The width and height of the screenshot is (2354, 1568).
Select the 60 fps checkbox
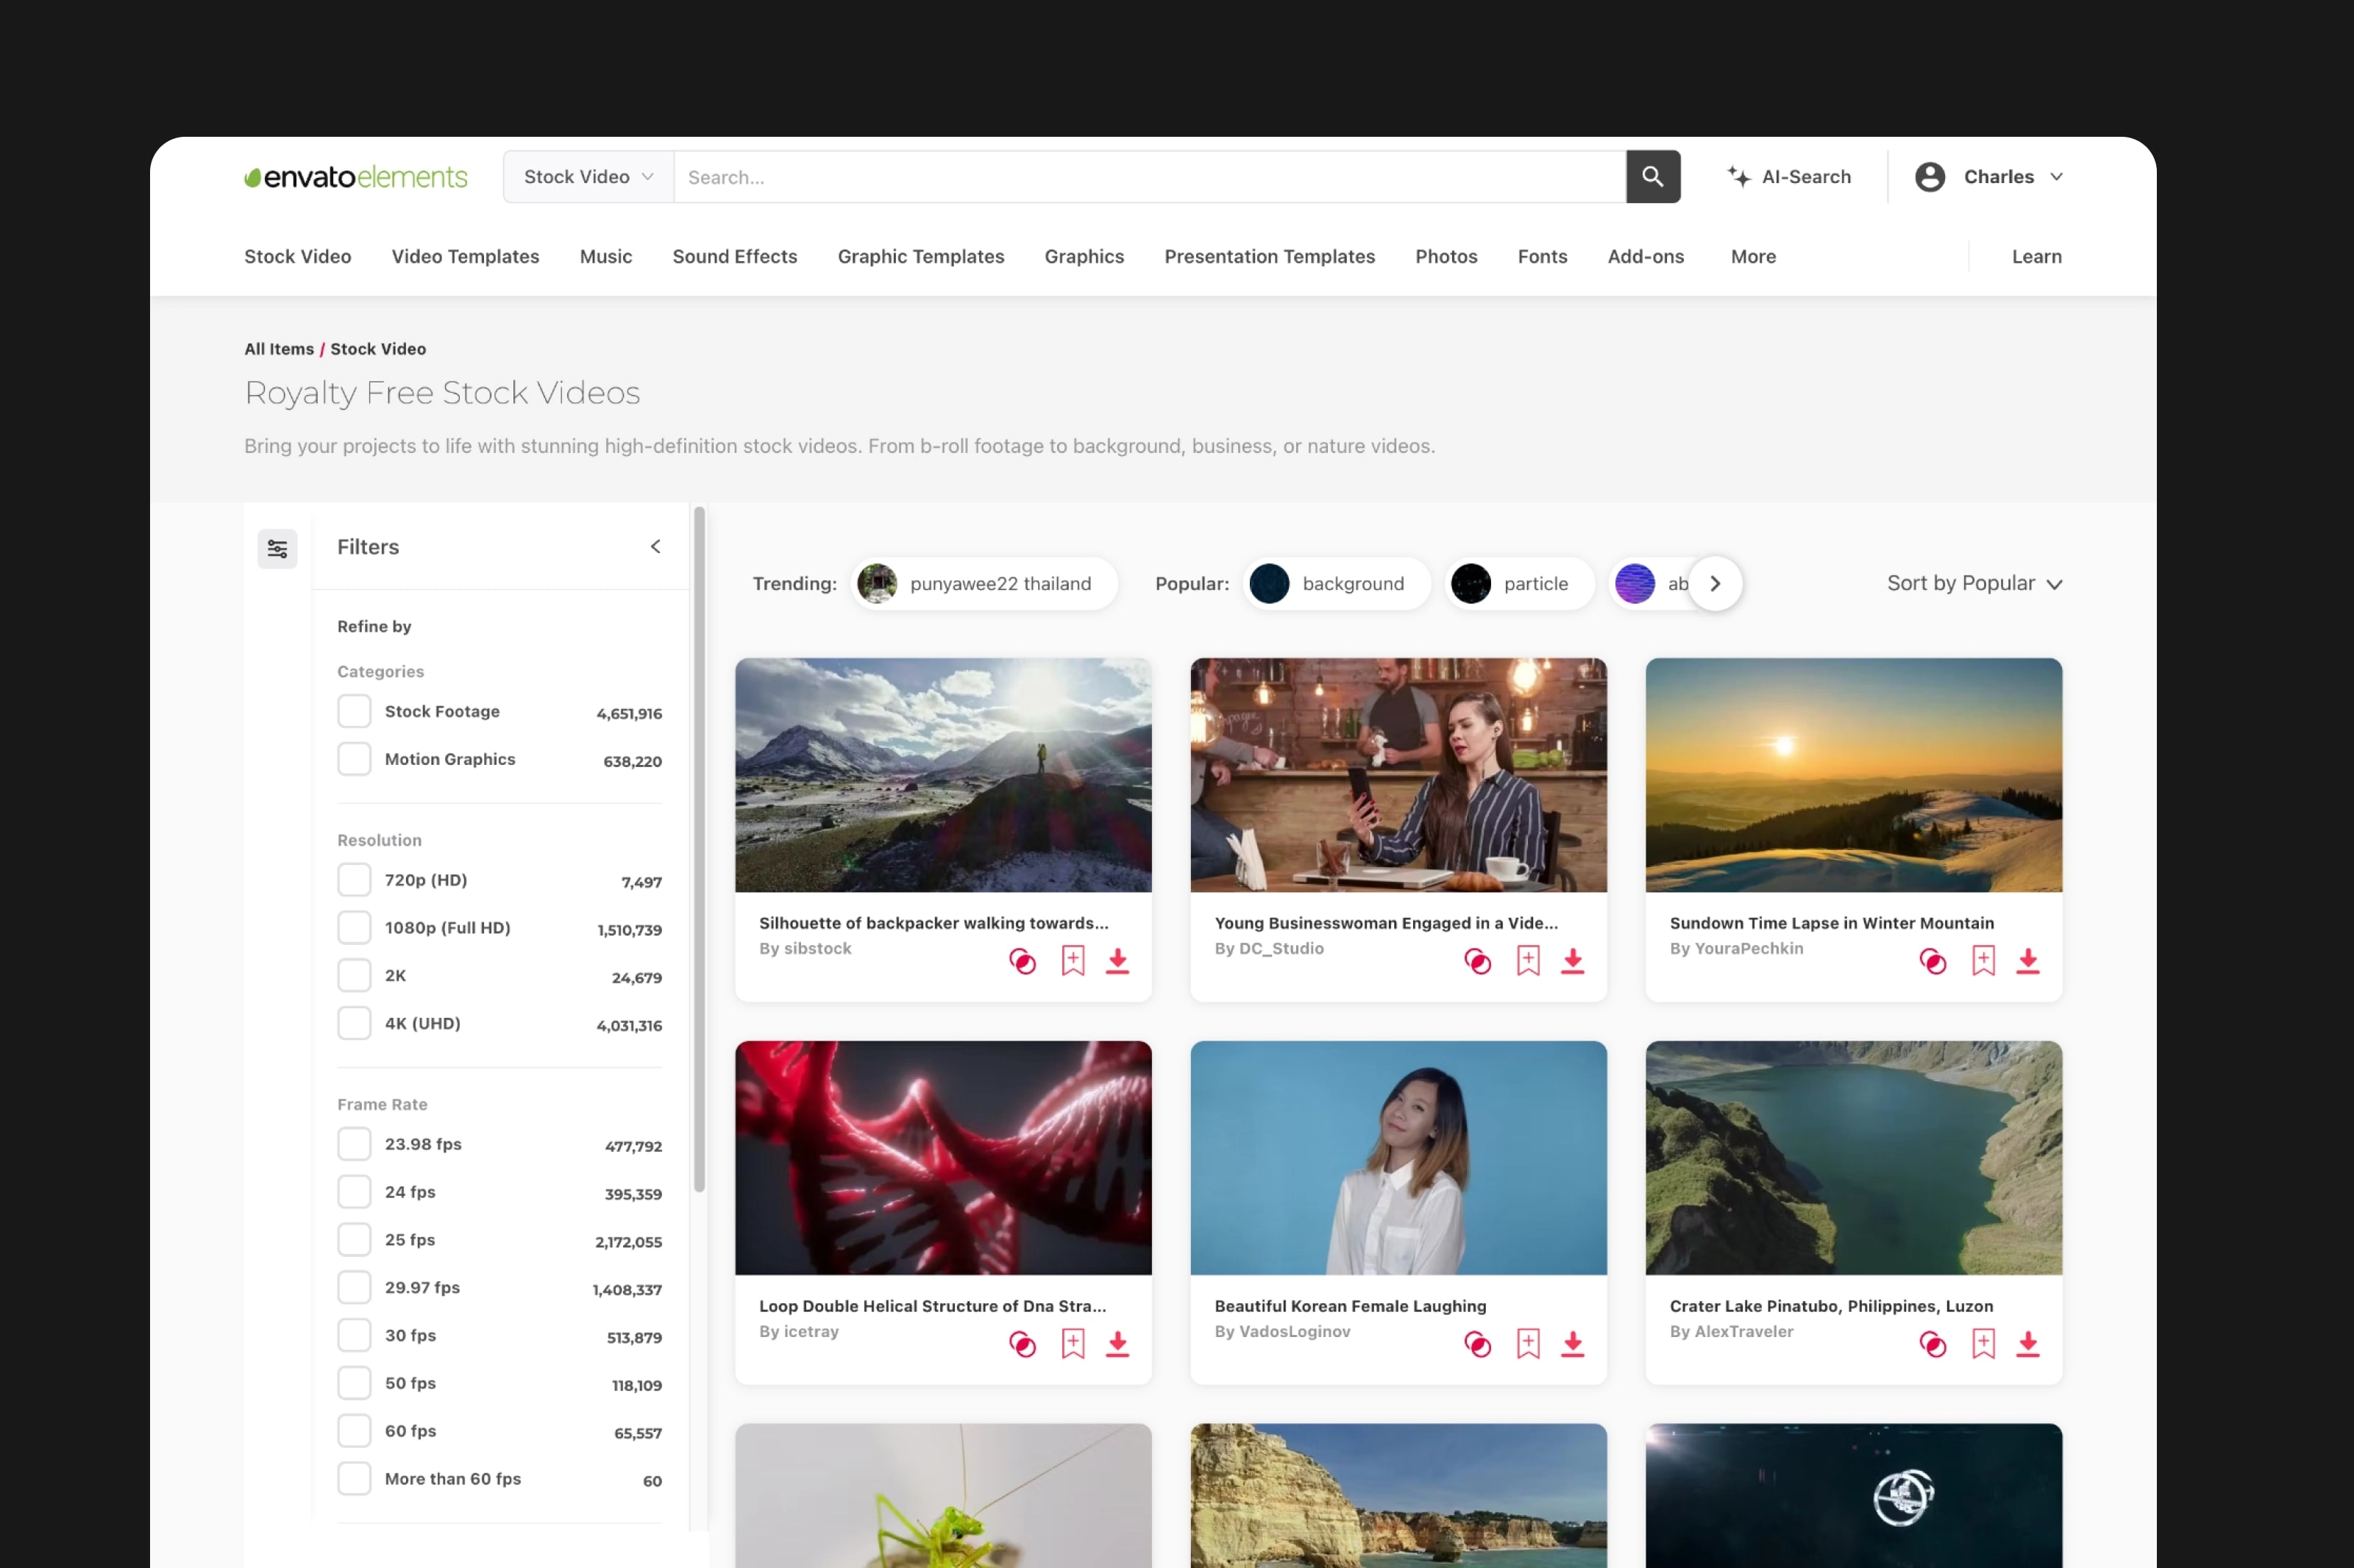(x=354, y=1431)
